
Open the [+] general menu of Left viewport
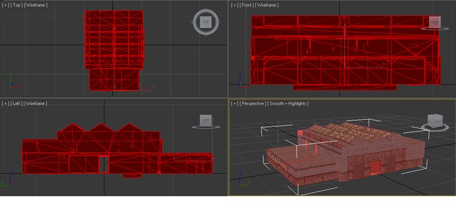click(x=5, y=104)
